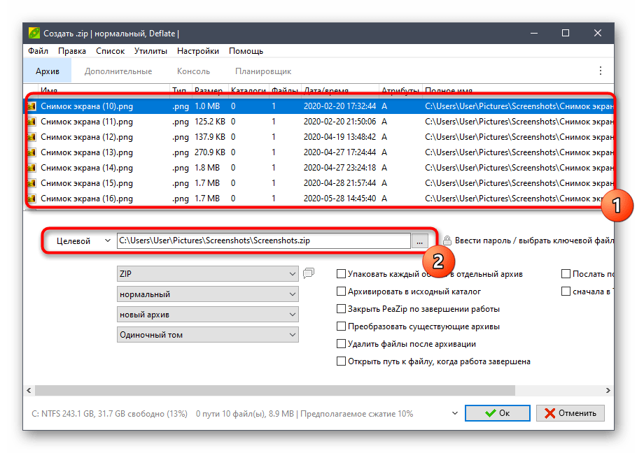
Task: Click the file icon of Снимок экрана (10).png
Action: (31, 106)
